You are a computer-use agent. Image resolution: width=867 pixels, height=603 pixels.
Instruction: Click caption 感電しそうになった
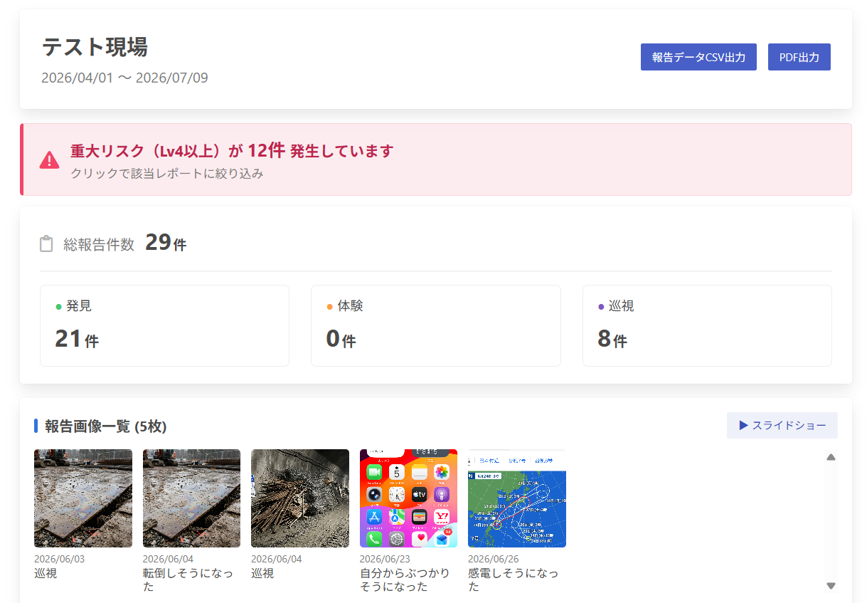coord(513,580)
